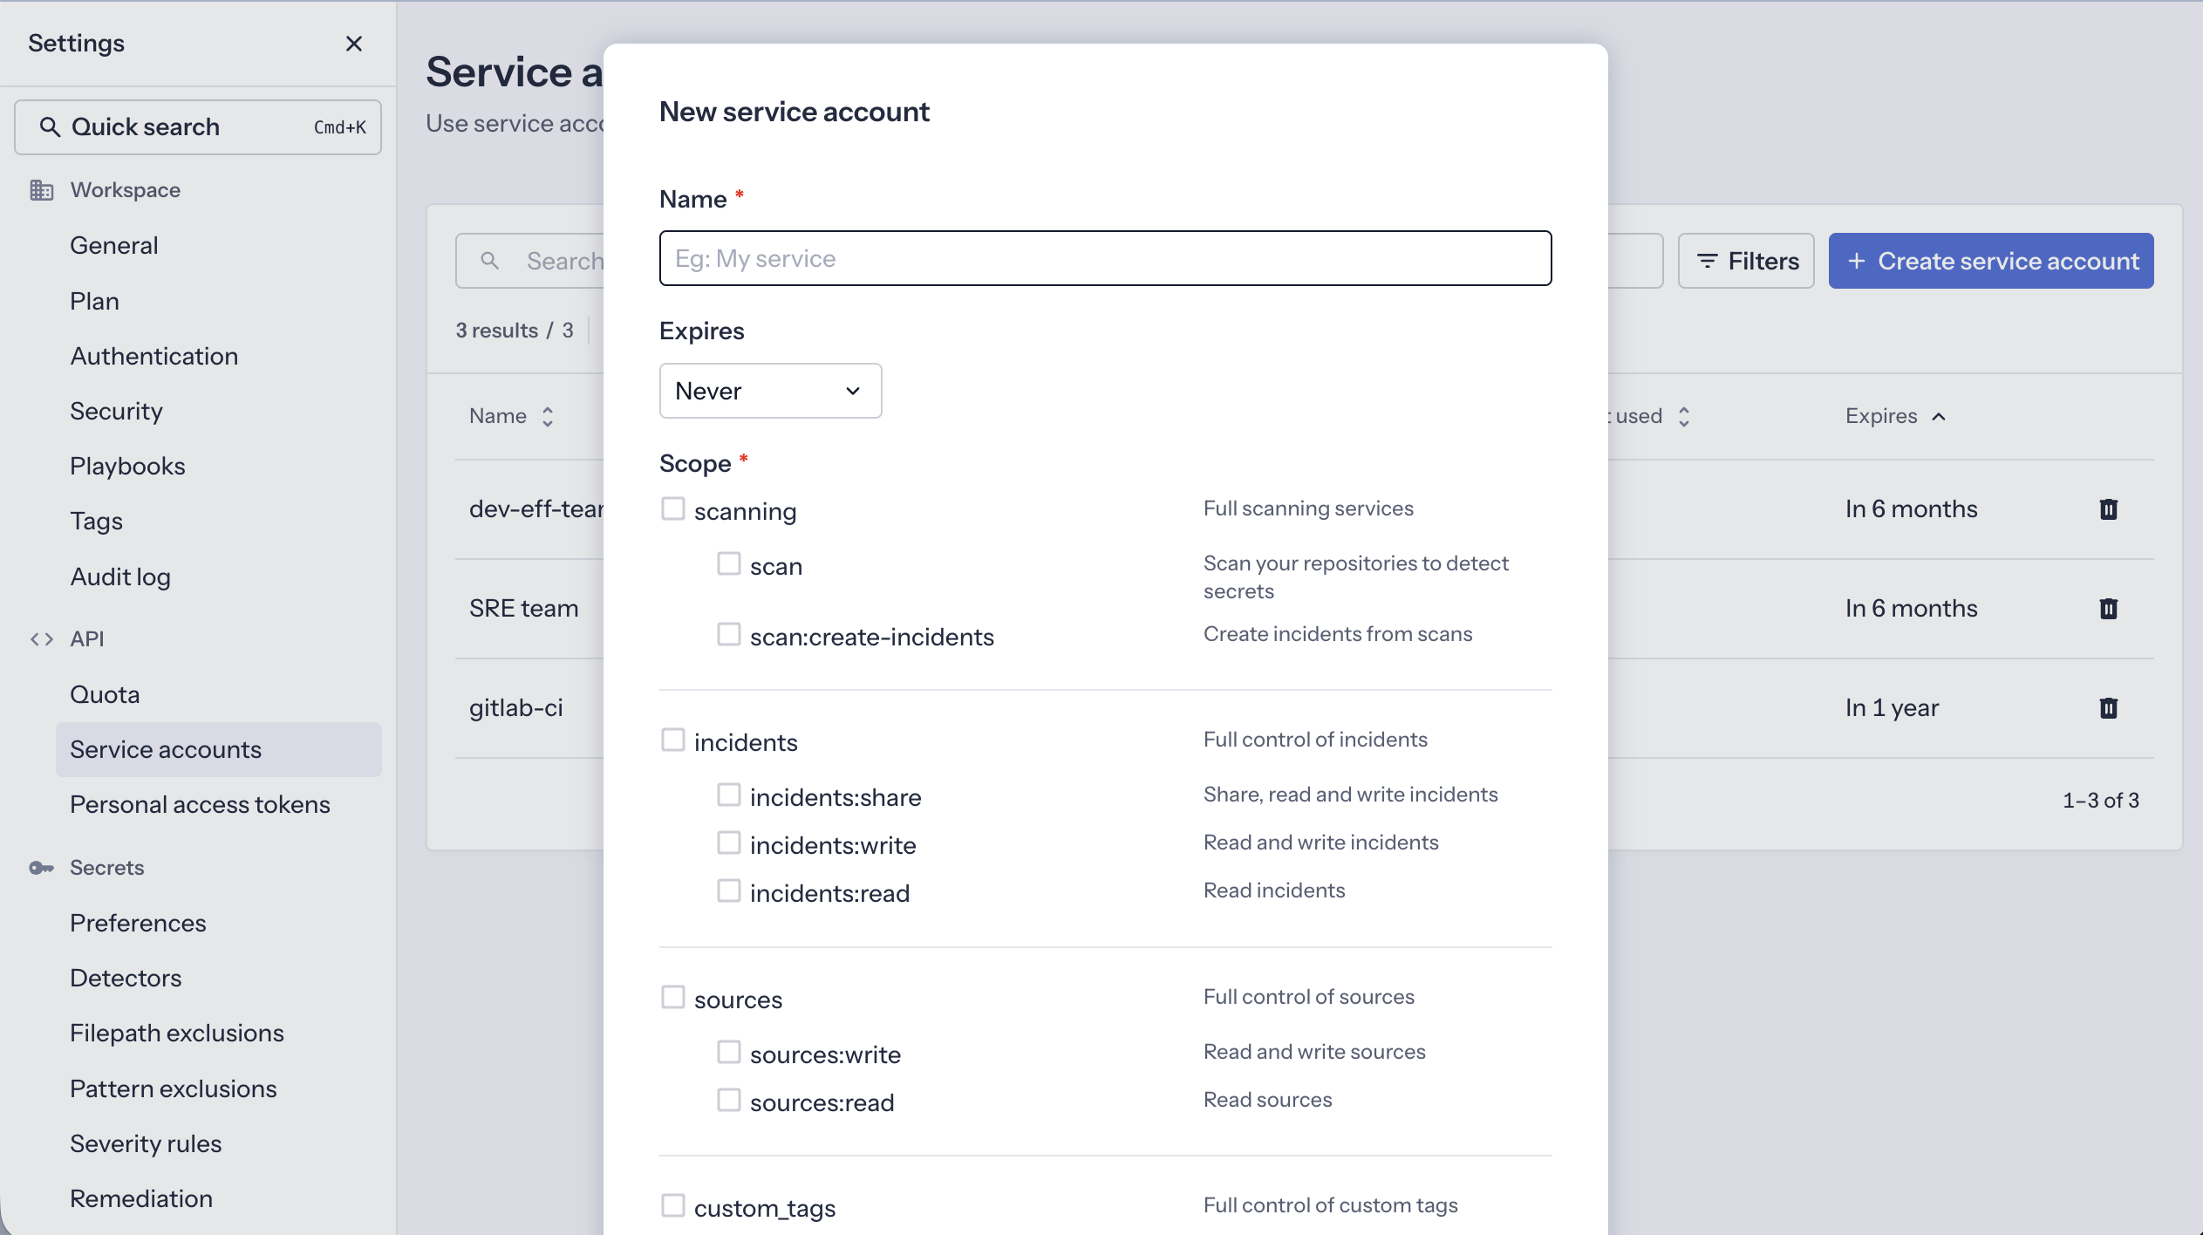Image resolution: width=2203 pixels, height=1235 pixels.
Task: Click the Create service account button
Action: [x=1990, y=261]
